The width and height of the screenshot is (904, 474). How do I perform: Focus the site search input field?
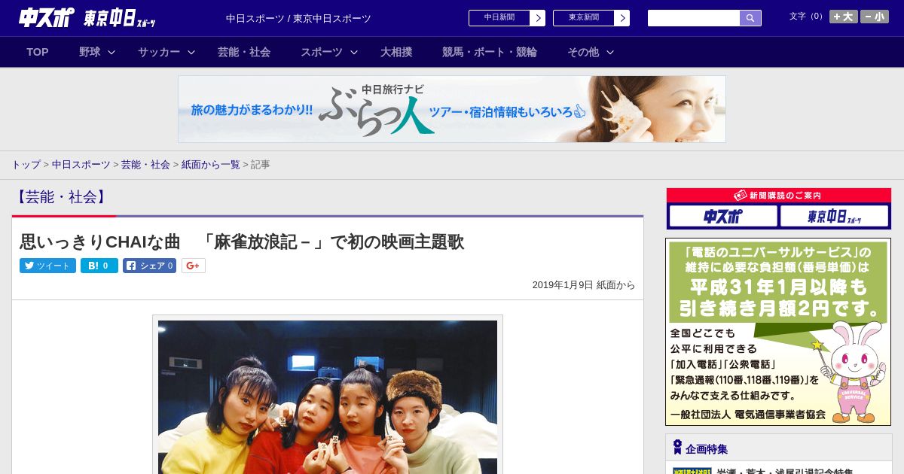tap(694, 18)
